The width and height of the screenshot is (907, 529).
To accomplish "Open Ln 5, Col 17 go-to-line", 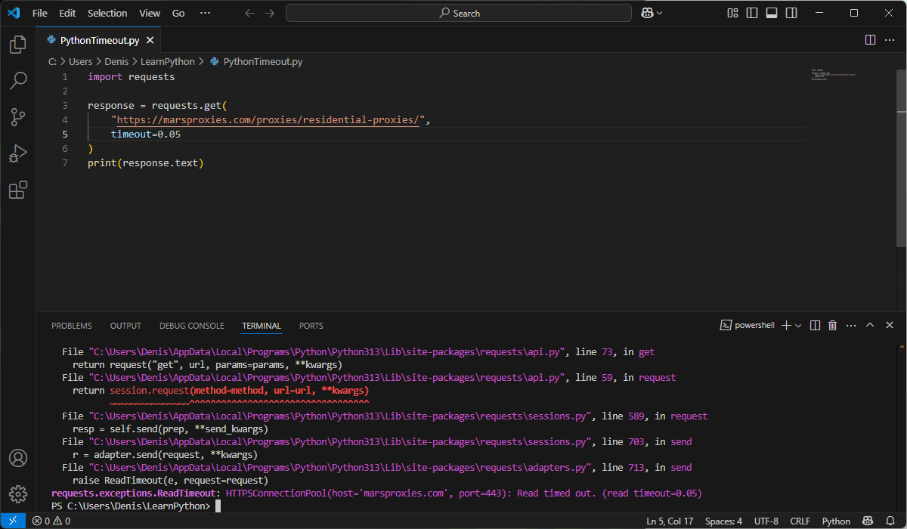I will 670,521.
